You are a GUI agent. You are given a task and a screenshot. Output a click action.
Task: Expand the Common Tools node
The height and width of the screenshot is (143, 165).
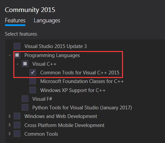[10, 134]
